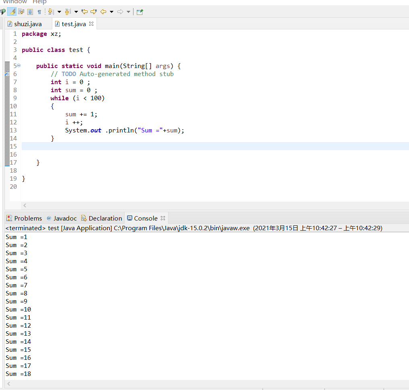The width and height of the screenshot is (409, 390).
Task: Open the Forward history dropdown arrow
Action: click(x=128, y=12)
